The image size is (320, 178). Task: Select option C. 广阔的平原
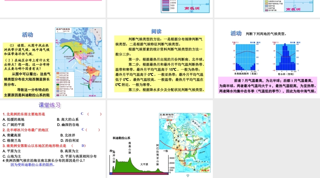[x=13, y=125]
